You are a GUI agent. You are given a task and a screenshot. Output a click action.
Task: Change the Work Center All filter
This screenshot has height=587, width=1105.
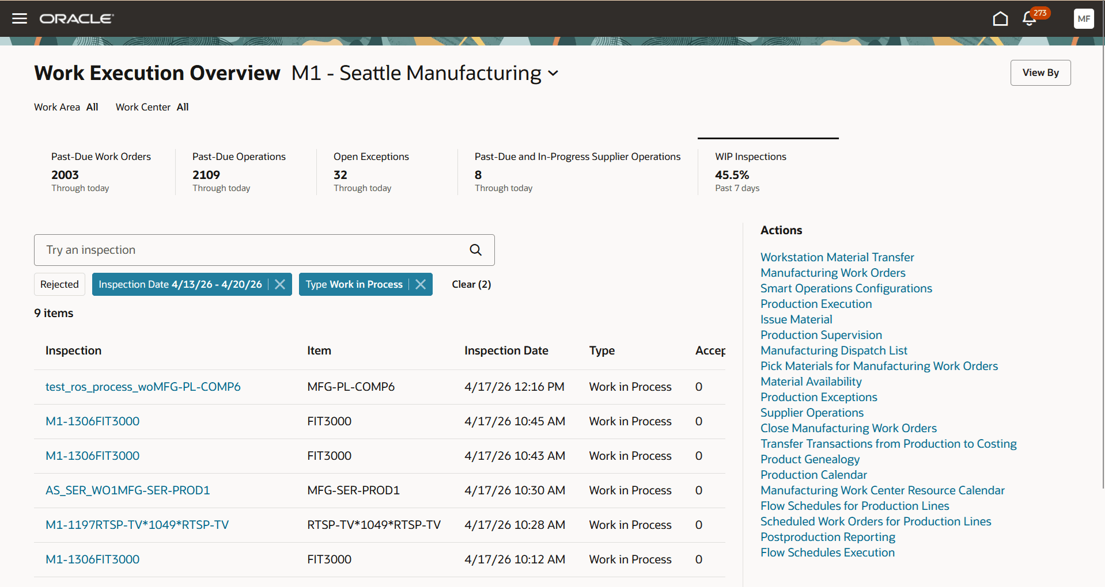point(152,107)
